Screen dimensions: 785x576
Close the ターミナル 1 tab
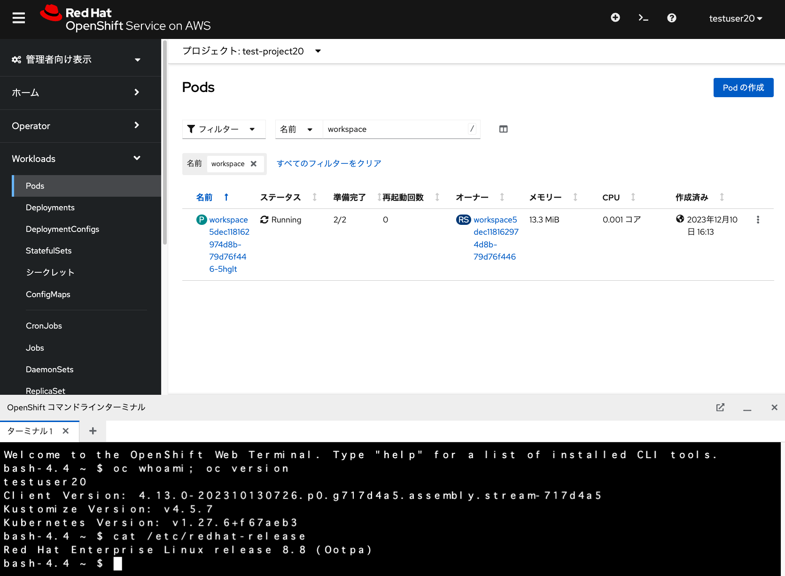coord(66,431)
